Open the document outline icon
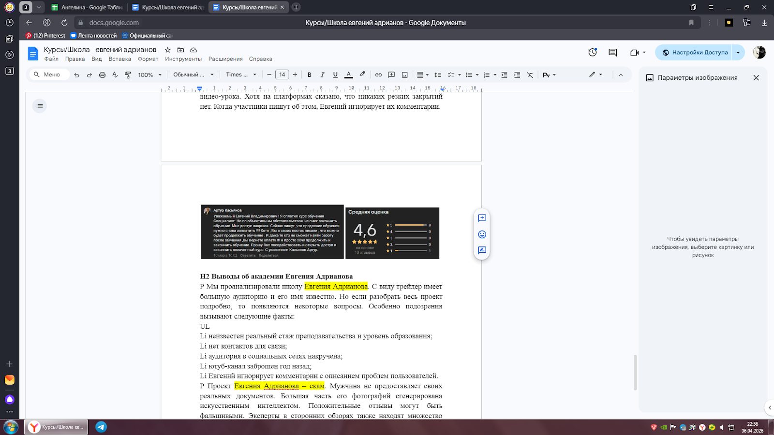Screen dimensions: 774x435 (x=40, y=106)
